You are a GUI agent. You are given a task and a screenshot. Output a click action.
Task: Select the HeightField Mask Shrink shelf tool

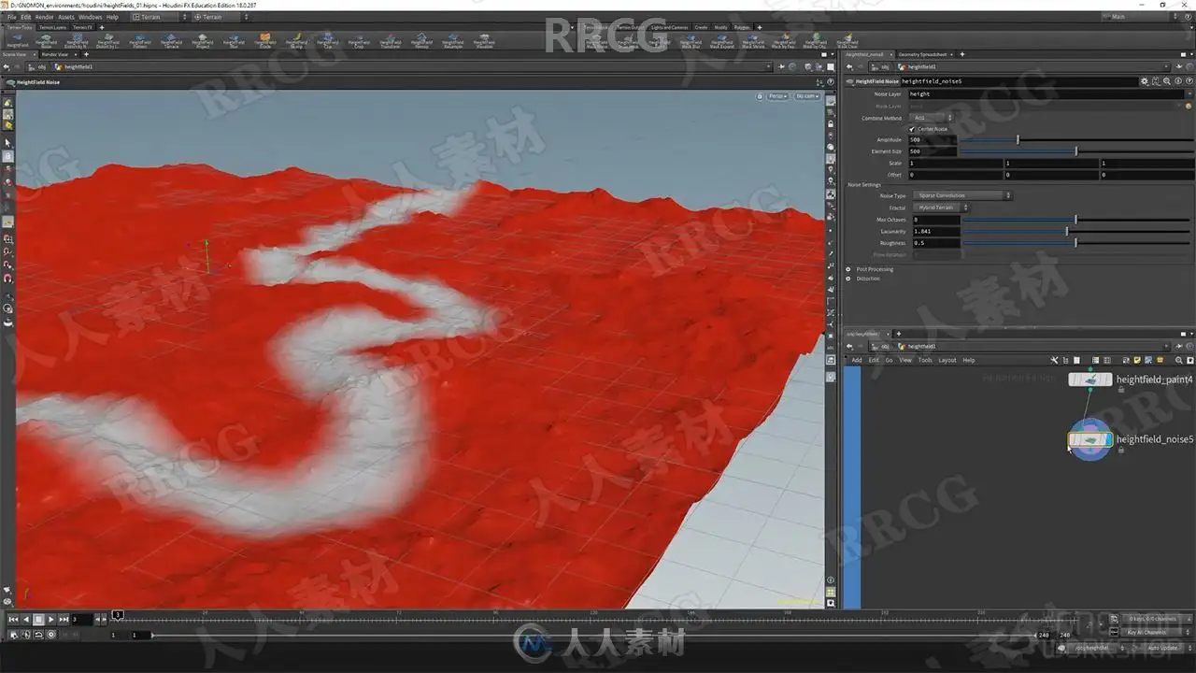click(x=752, y=41)
